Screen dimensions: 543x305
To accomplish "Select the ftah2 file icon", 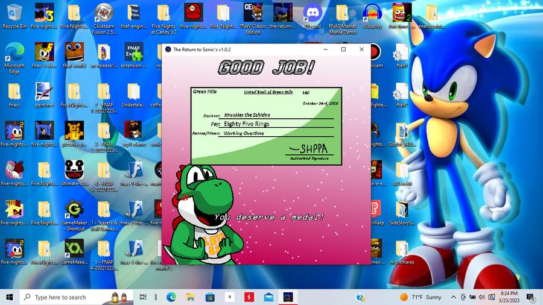I will click(x=402, y=95).
